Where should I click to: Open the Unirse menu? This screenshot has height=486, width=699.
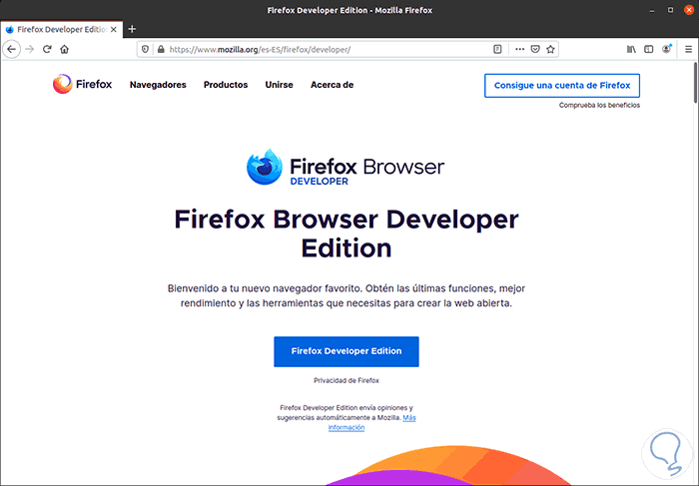(x=279, y=85)
